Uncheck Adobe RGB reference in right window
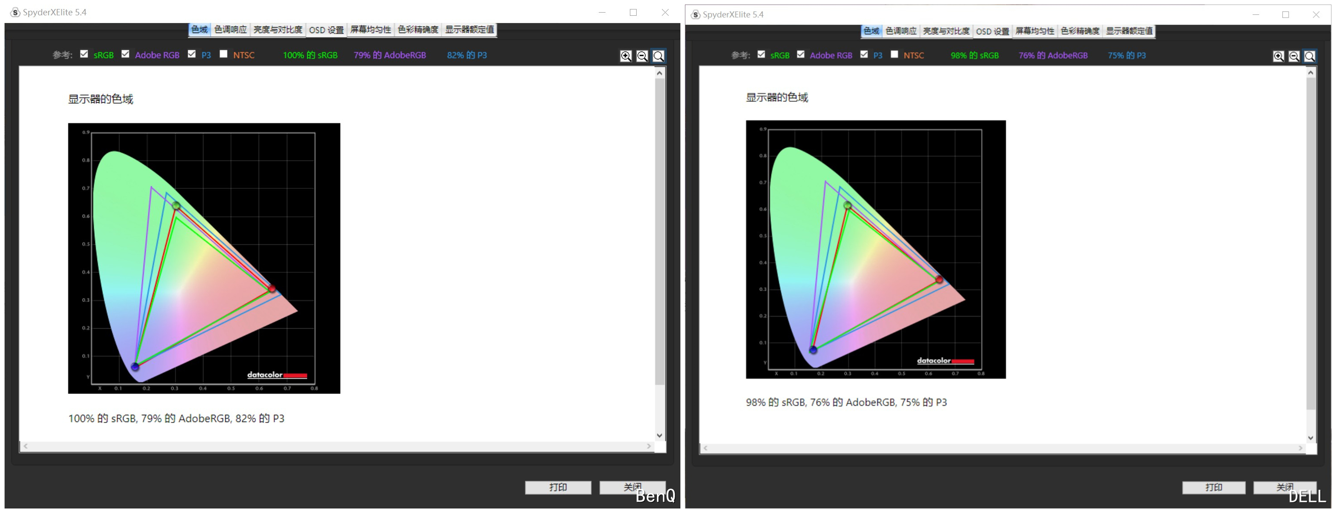This screenshot has width=1336, height=513. pyautogui.click(x=801, y=55)
